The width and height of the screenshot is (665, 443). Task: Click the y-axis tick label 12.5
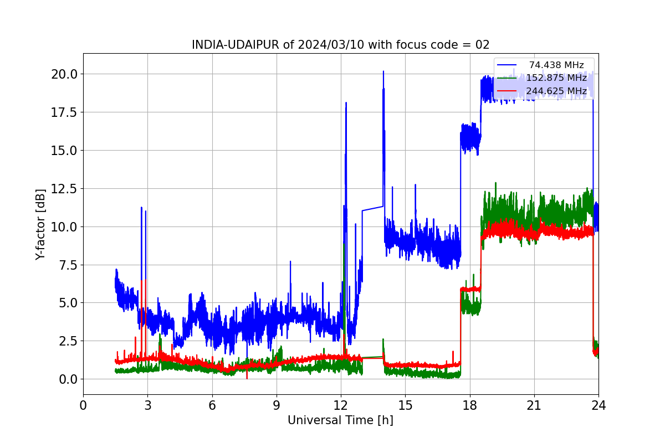coord(65,189)
